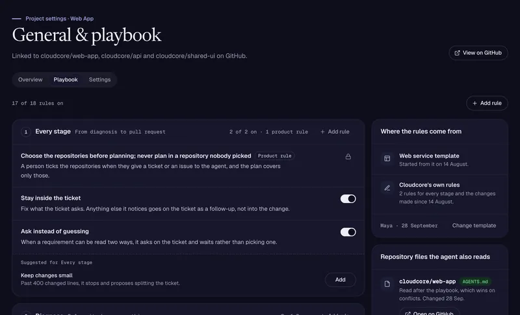Image resolution: width=520 pixels, height=315 pixels.
Task: Click the 'Cloudcore's own rules' entry title
Action: pyautogui.click(x=430, y=185)
